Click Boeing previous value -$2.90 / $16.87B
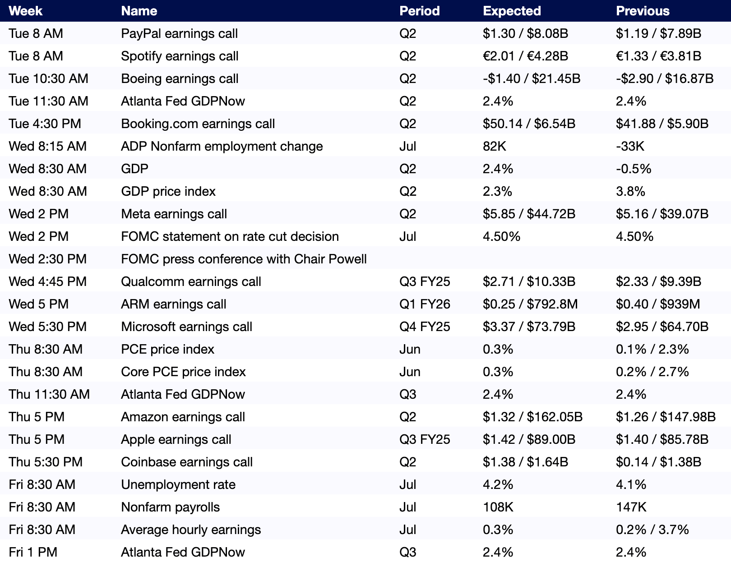Screen dimensions: 731x562 point(665,78)
